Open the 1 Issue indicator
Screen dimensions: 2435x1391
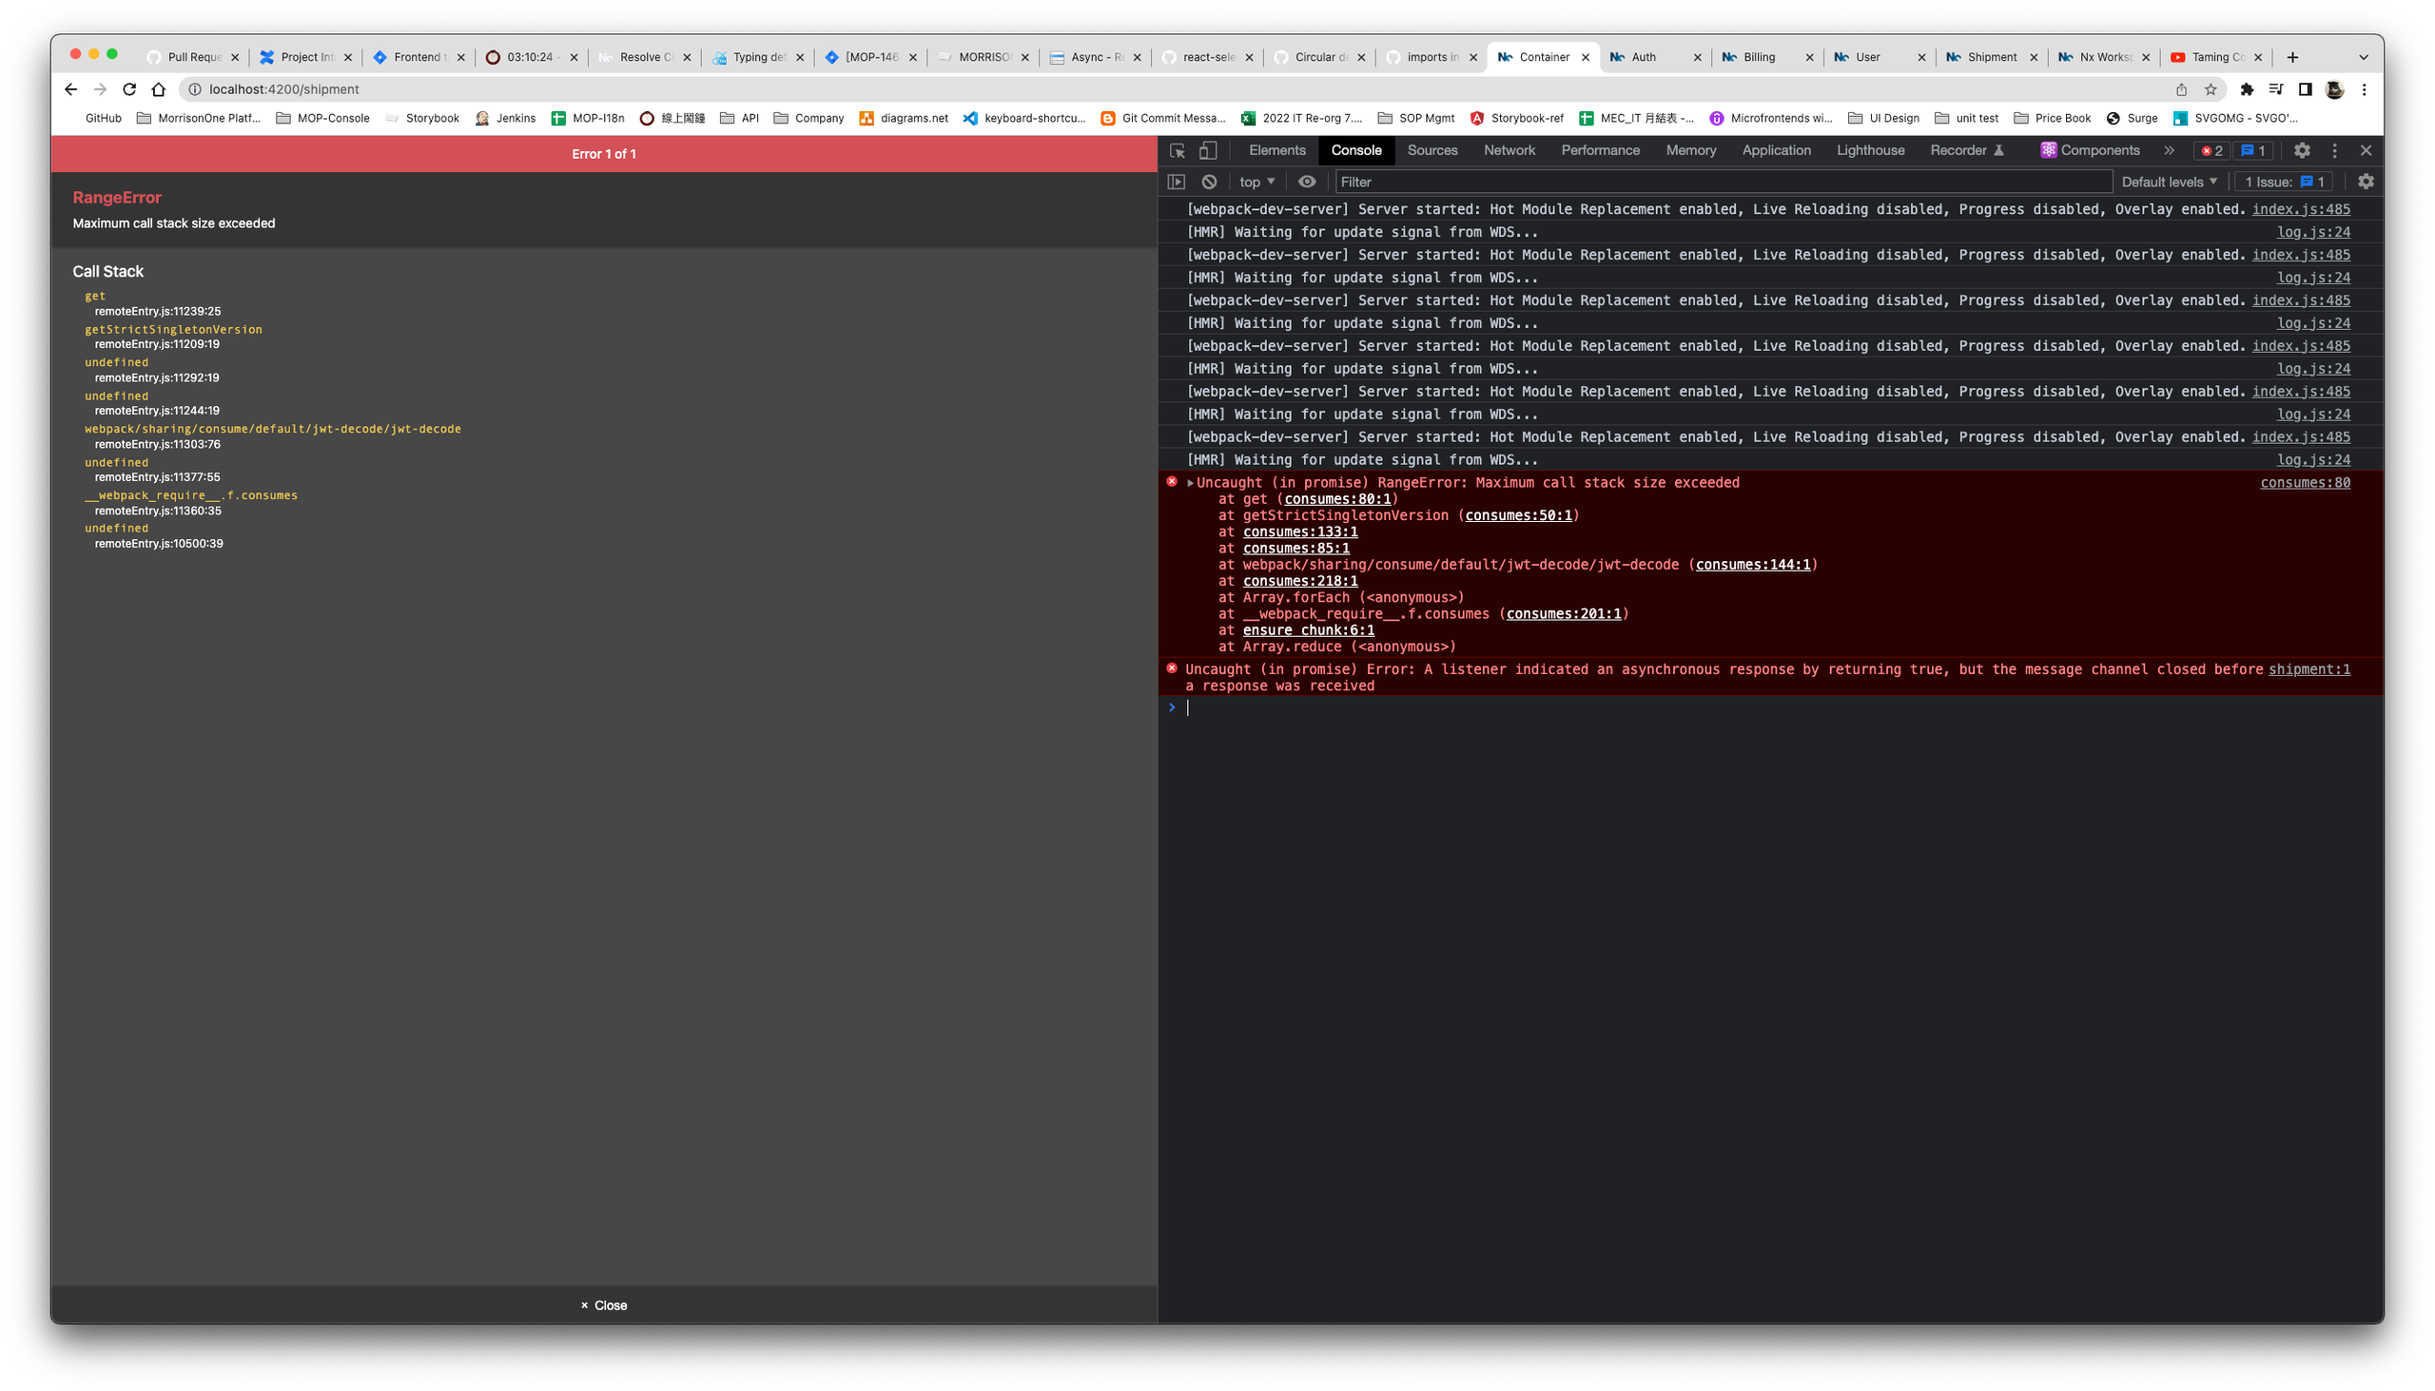[2284, 182]
